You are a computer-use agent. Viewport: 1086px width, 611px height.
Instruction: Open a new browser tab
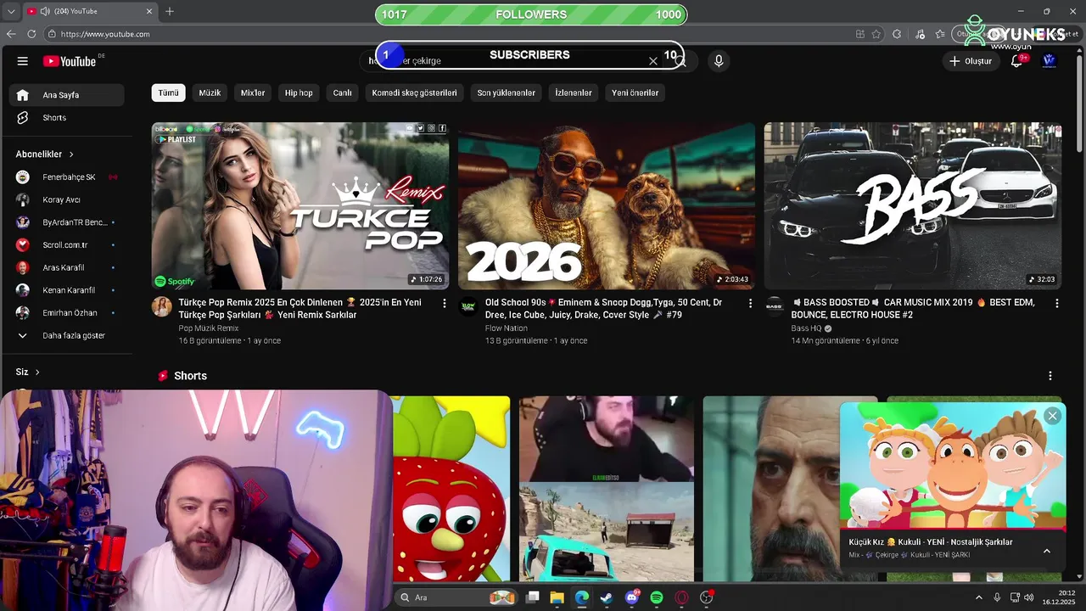pyautogui.click(x=170, y=11)
